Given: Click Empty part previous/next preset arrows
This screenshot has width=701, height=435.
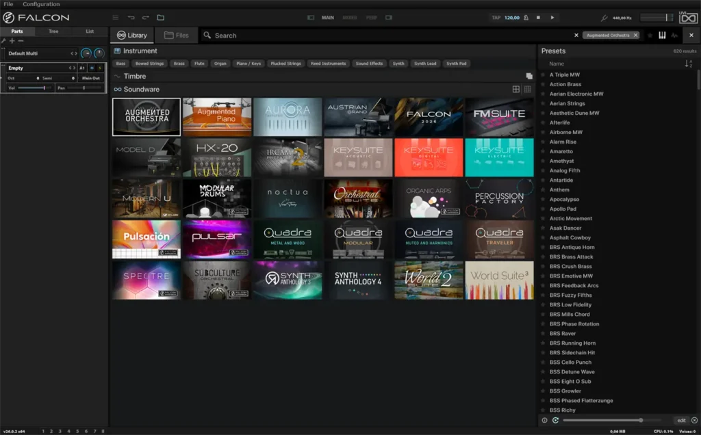Looking at the screenshot, I should 71,68.
